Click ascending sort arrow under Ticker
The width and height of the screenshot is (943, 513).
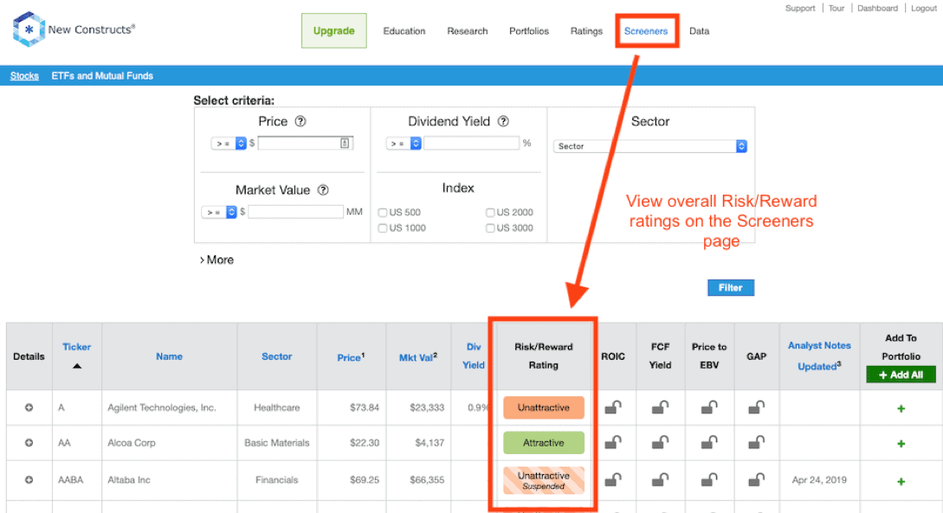77,366
